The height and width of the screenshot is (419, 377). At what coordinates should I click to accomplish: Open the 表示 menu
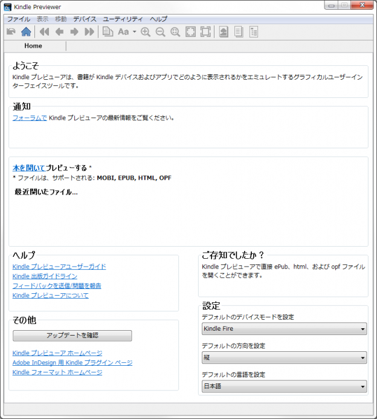[x=43, y=19]
